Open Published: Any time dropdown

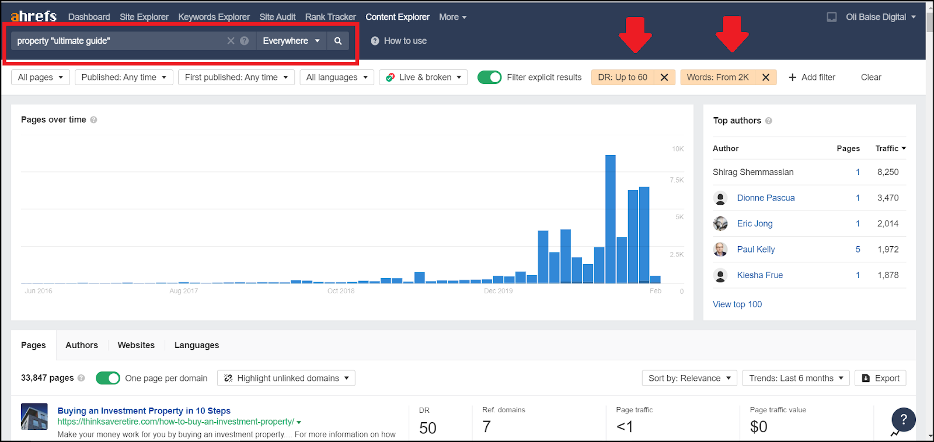[x=124, y=78]
